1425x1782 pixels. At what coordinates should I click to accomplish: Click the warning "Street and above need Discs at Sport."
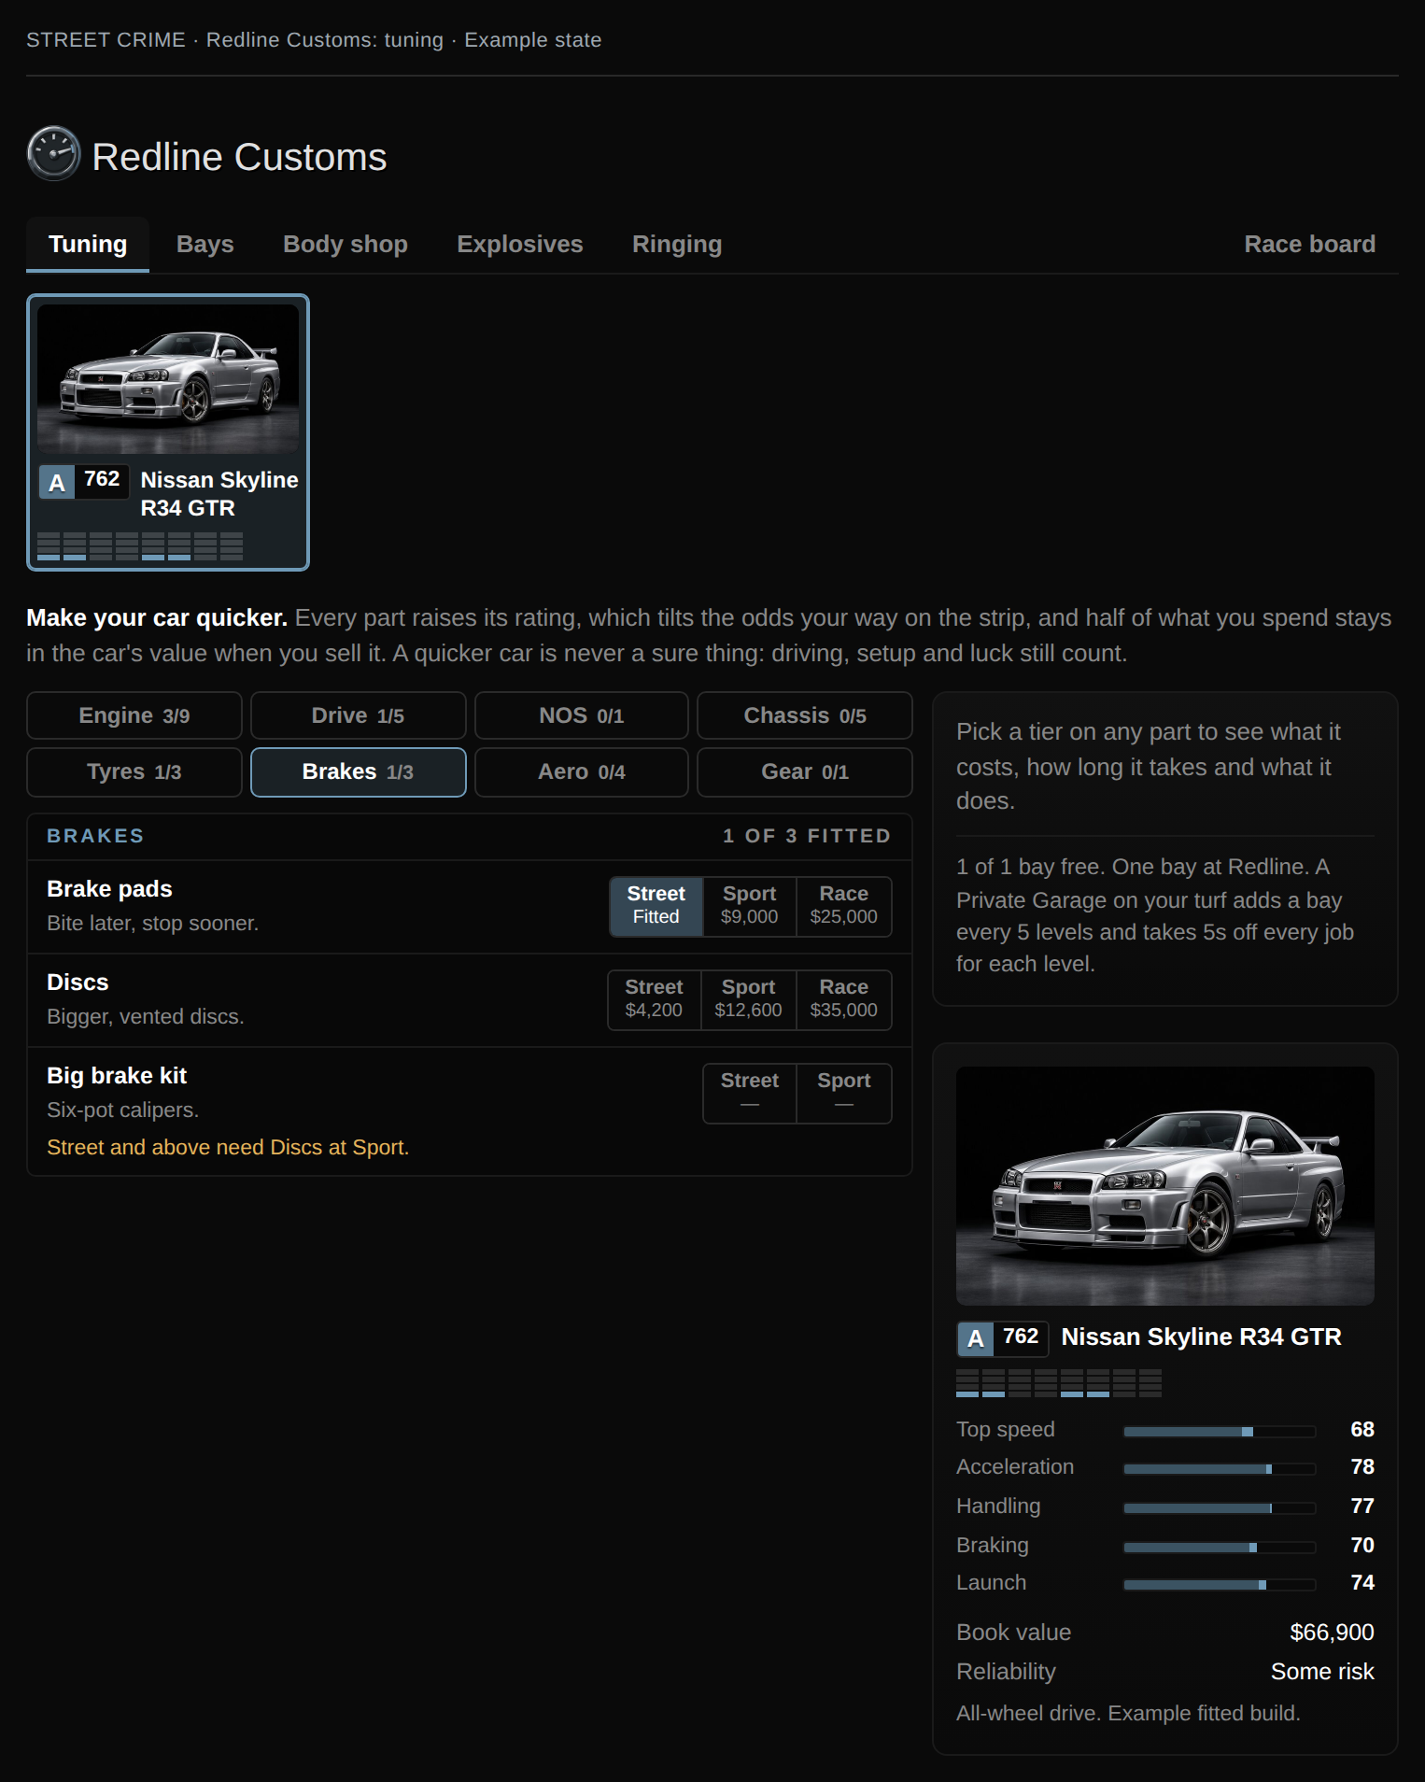tap(228, 1147)
